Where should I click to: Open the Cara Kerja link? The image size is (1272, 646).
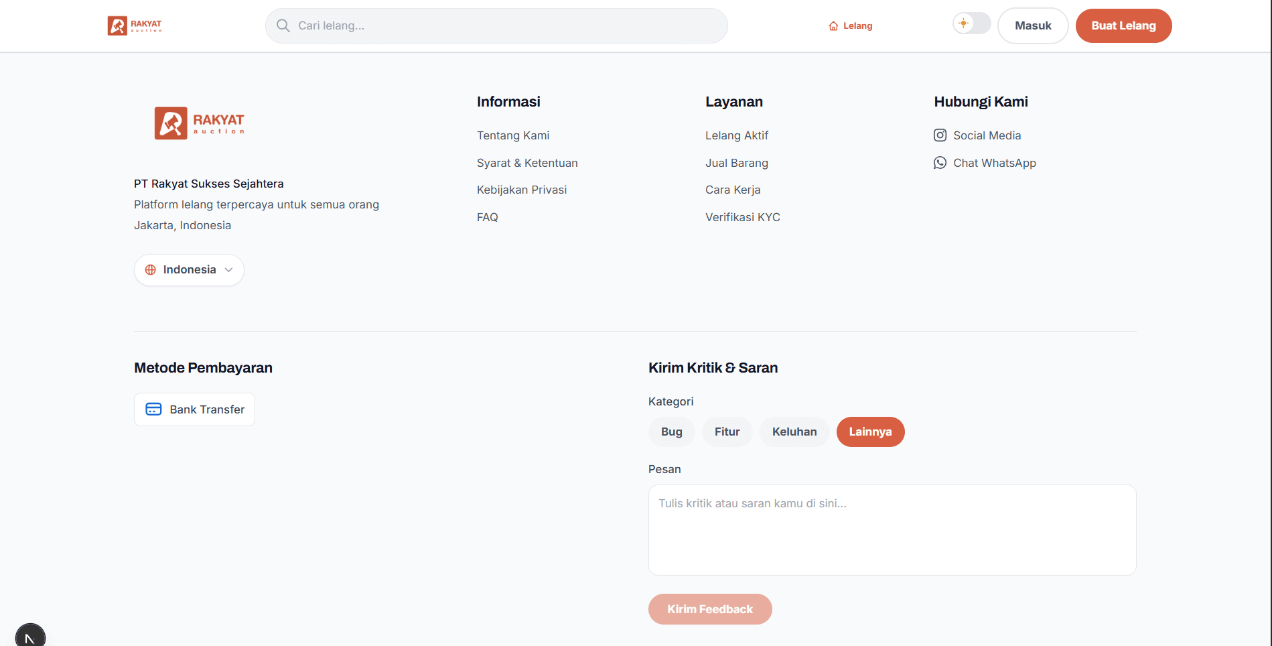click(733, 190)
